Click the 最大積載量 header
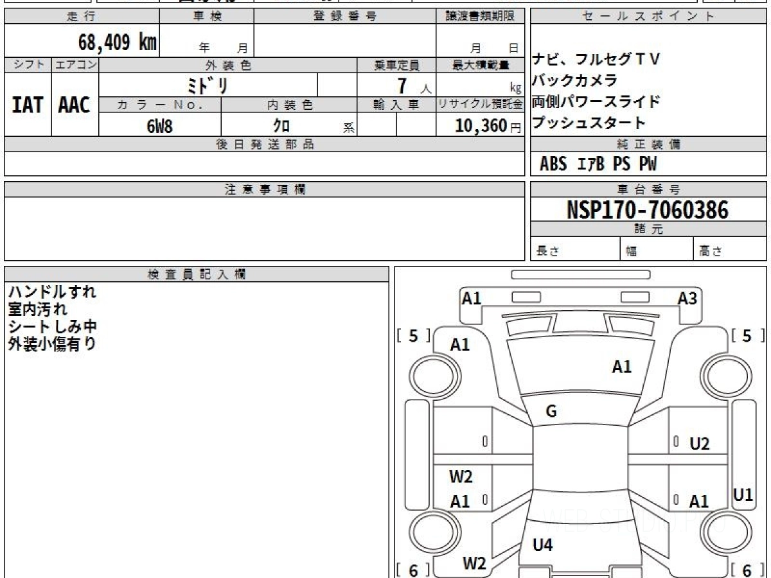This screenshot has width=771, height=578. 481,65
